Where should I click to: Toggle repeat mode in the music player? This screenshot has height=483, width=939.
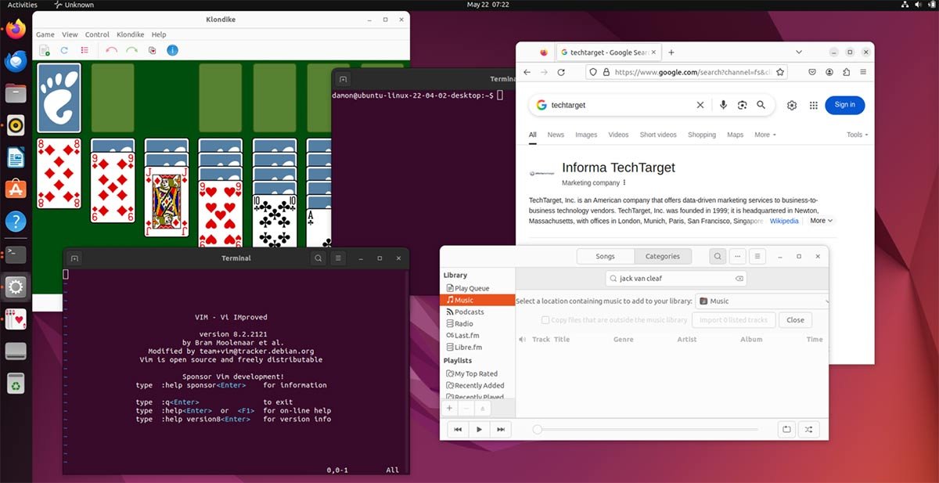pyautogui.click(x=786, y=429)
